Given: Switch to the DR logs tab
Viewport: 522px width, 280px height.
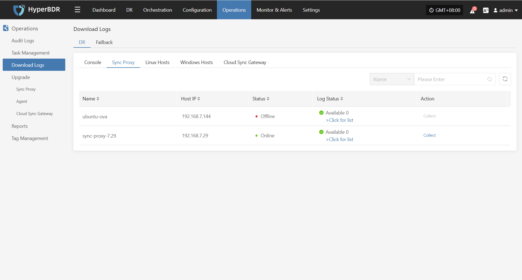Looking at the screenshot, I should tap(82, 42).
